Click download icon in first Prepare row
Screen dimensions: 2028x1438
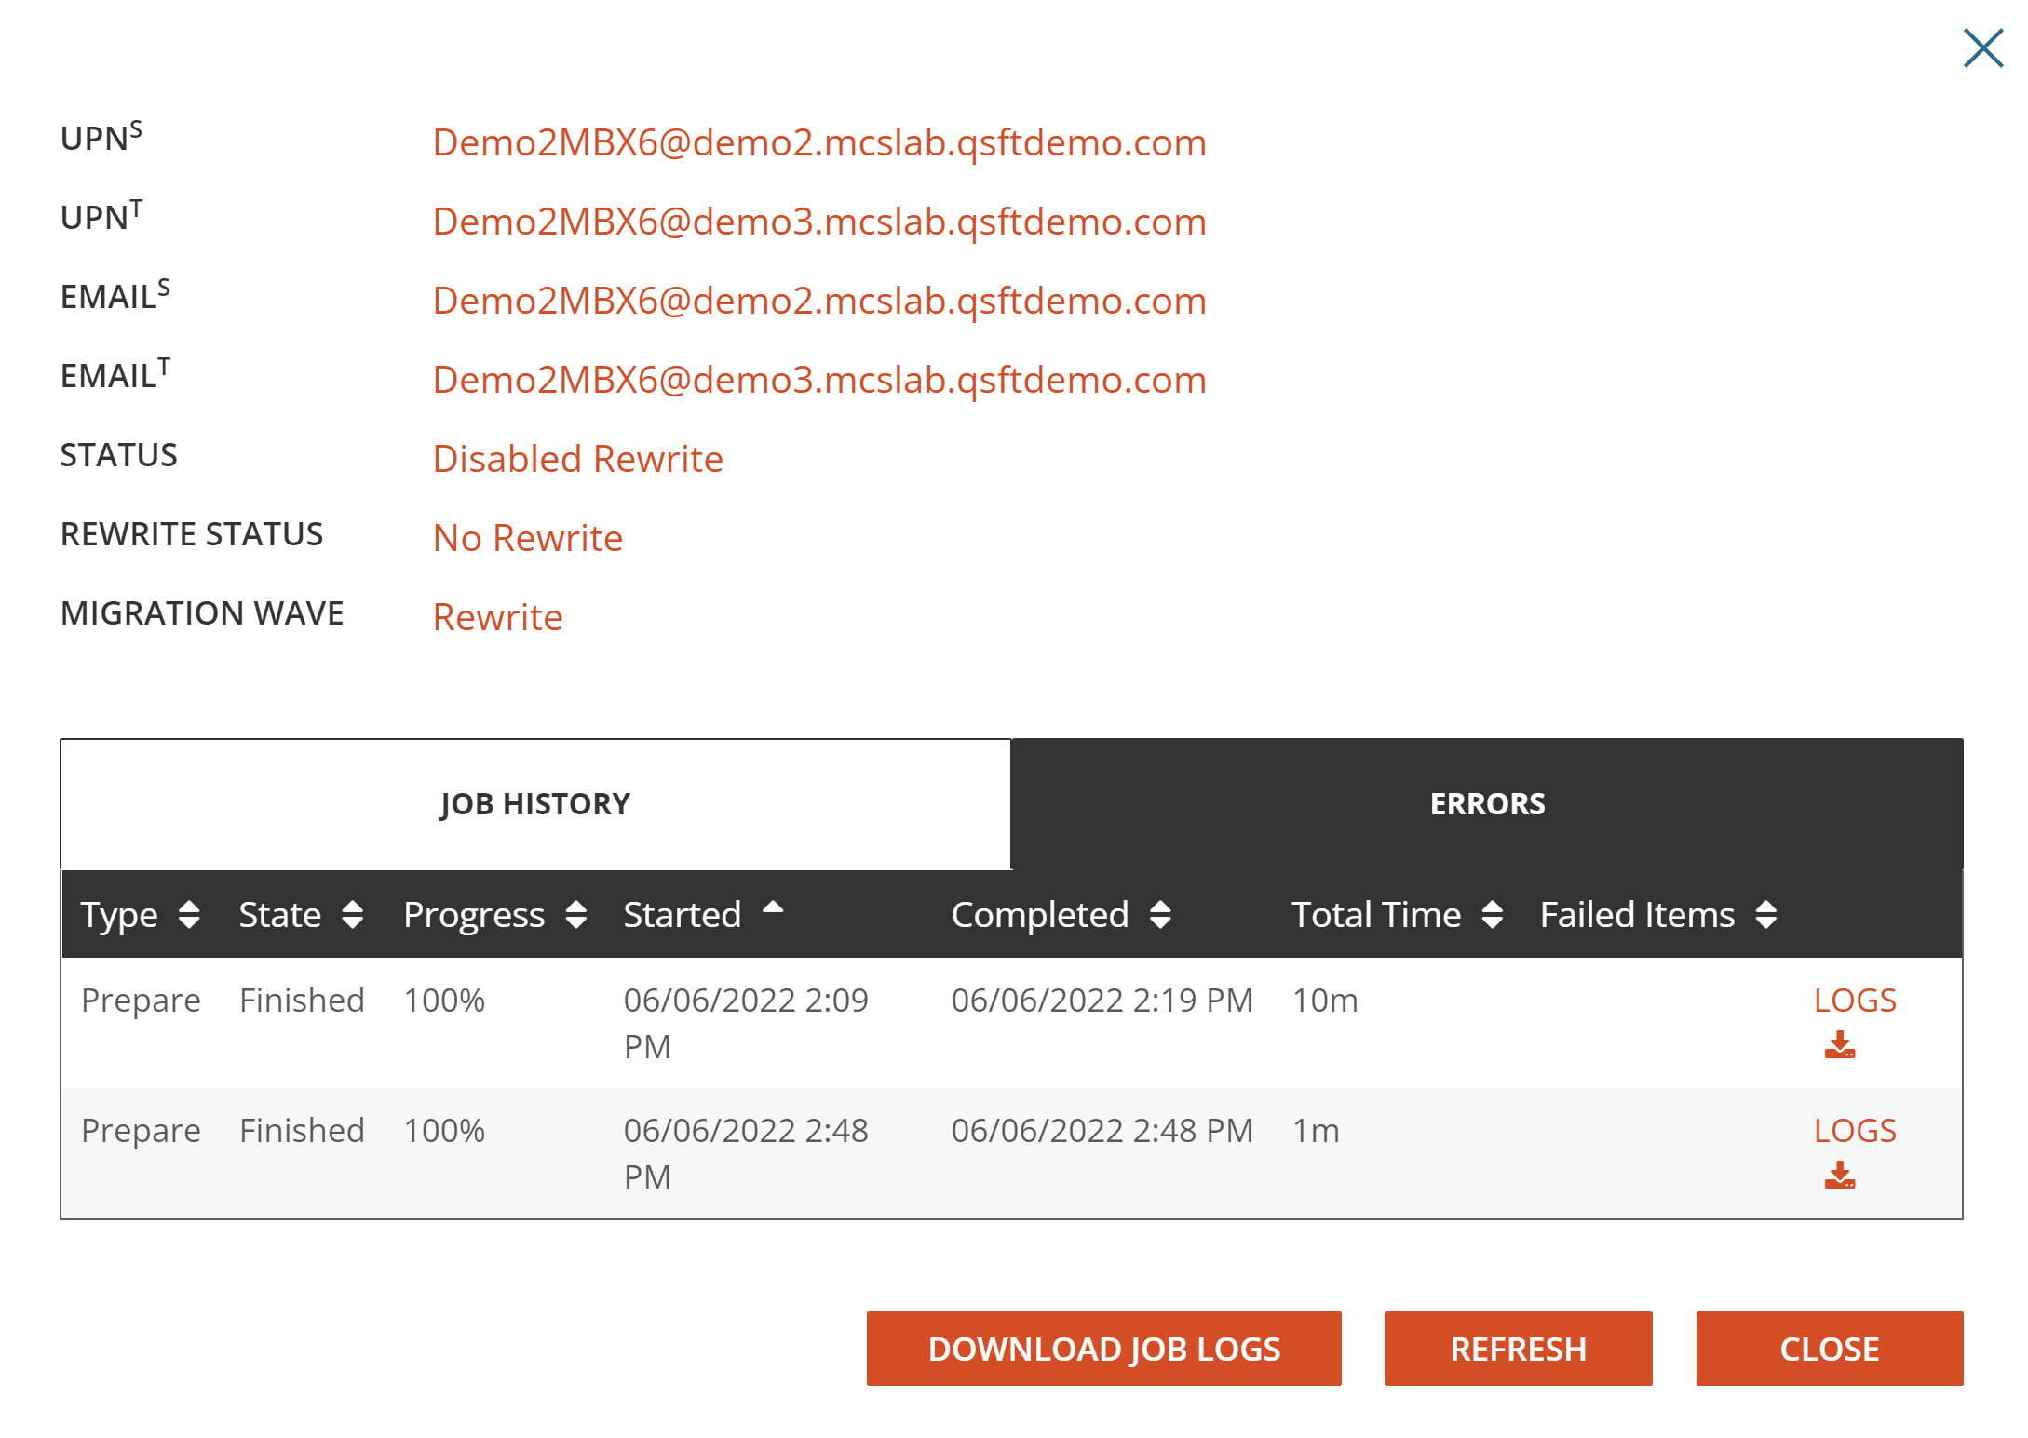tap(1839, 1045)
